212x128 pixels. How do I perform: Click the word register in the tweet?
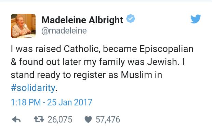[x=90, y=75]
